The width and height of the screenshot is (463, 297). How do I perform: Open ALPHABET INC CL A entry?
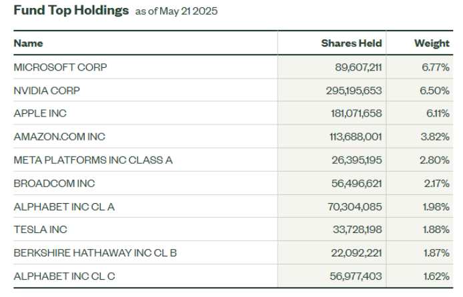pos(64,206)
